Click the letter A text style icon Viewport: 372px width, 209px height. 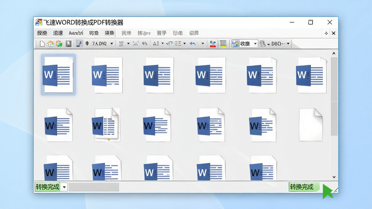coord(156,44)
